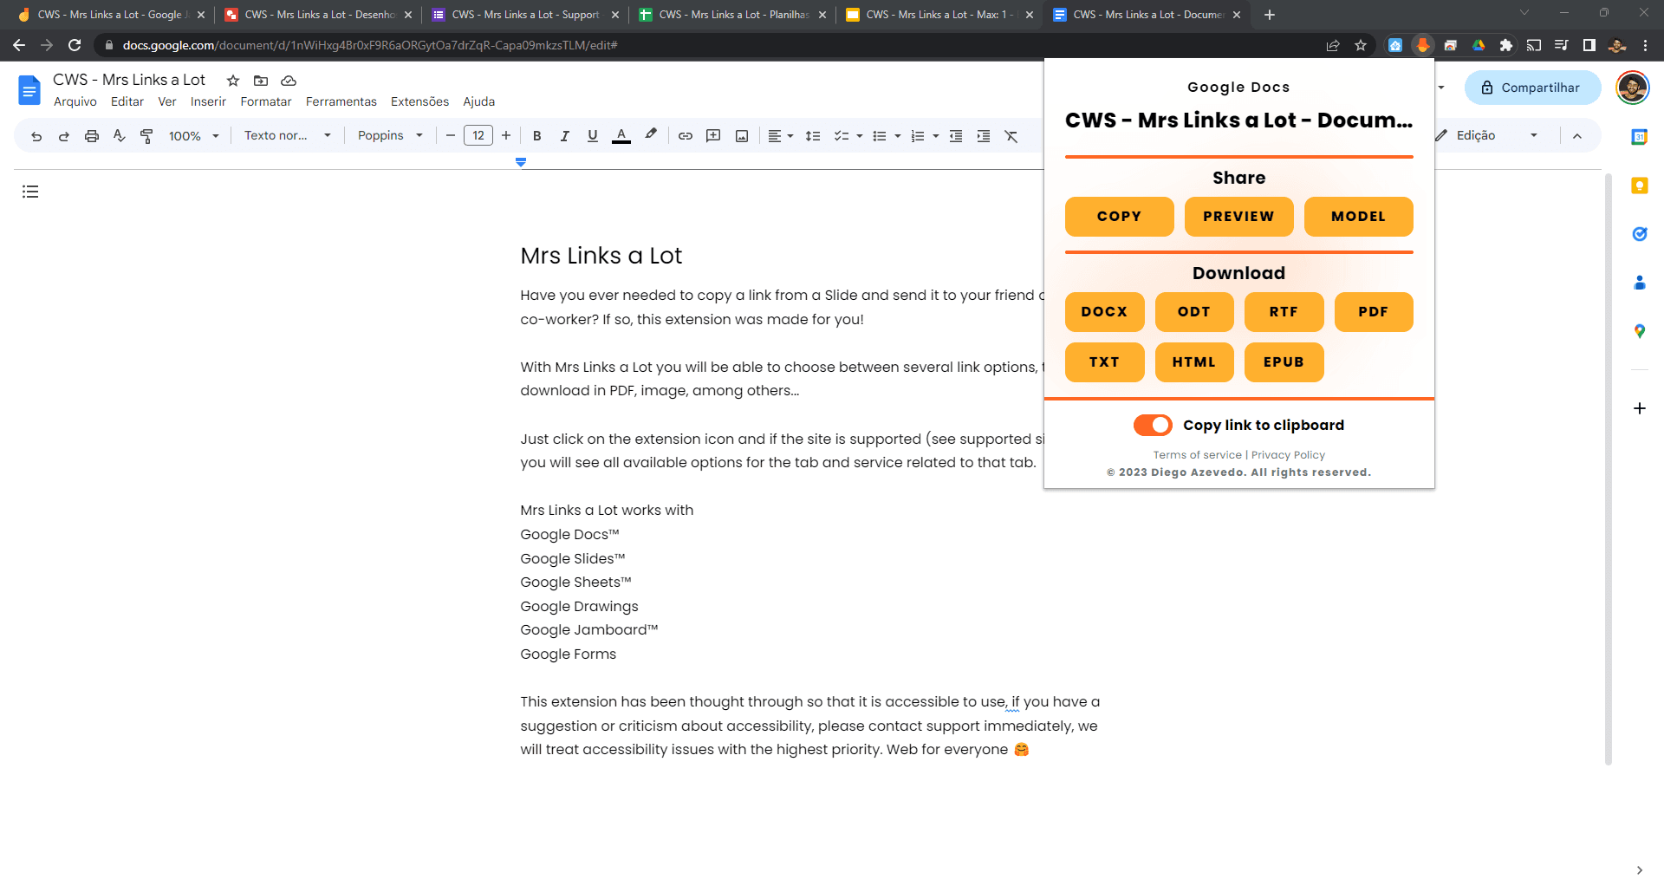The height and width of the screenshot is (892, 1664).
Task: Star the document CWS - Mrs Links a Lot
Action: point(233,81)
